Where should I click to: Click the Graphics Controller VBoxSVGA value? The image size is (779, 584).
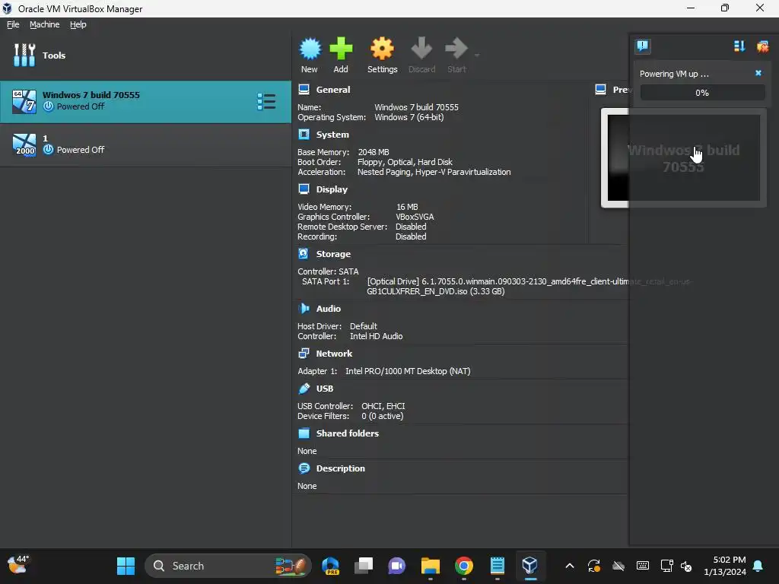coord(415,217)
